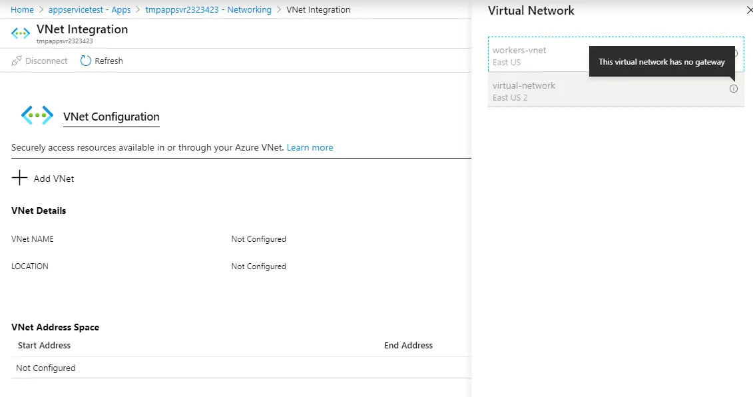Click the large VNet Configuration icon
The image size is (753, 397).
click(37, 115)
